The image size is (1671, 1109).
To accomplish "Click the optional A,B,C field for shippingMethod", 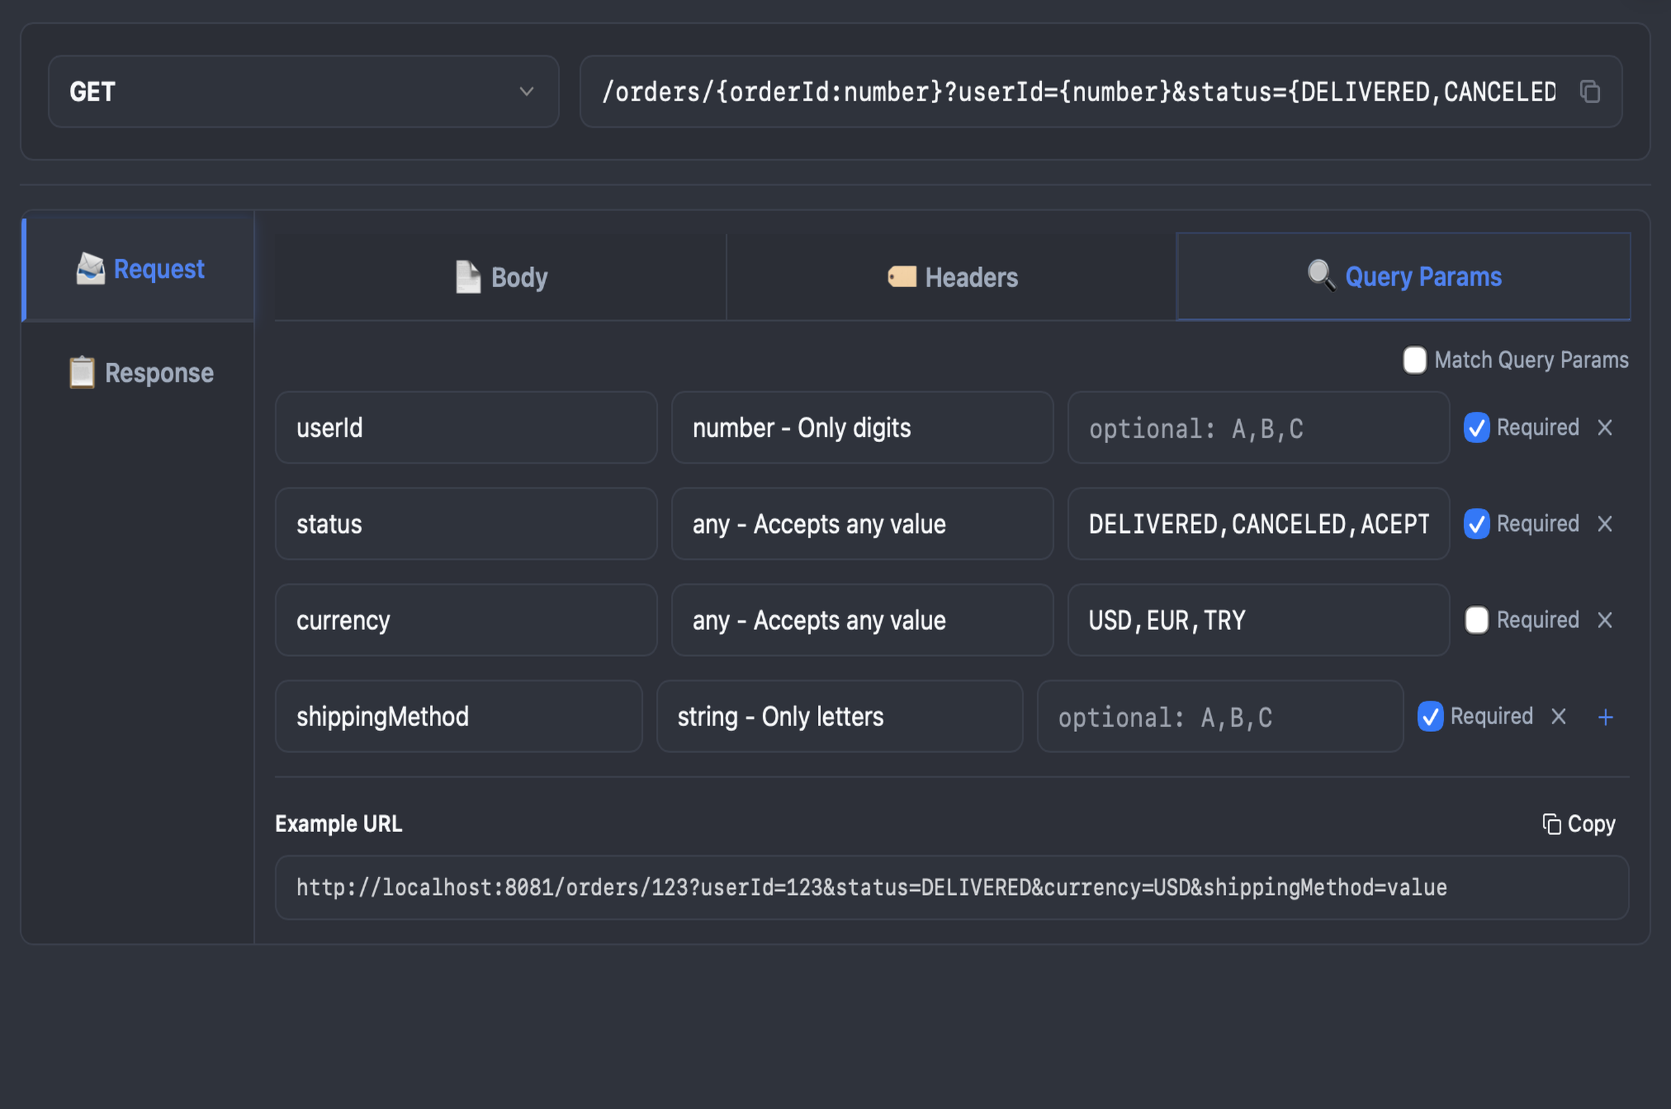I will point(1220,716).
